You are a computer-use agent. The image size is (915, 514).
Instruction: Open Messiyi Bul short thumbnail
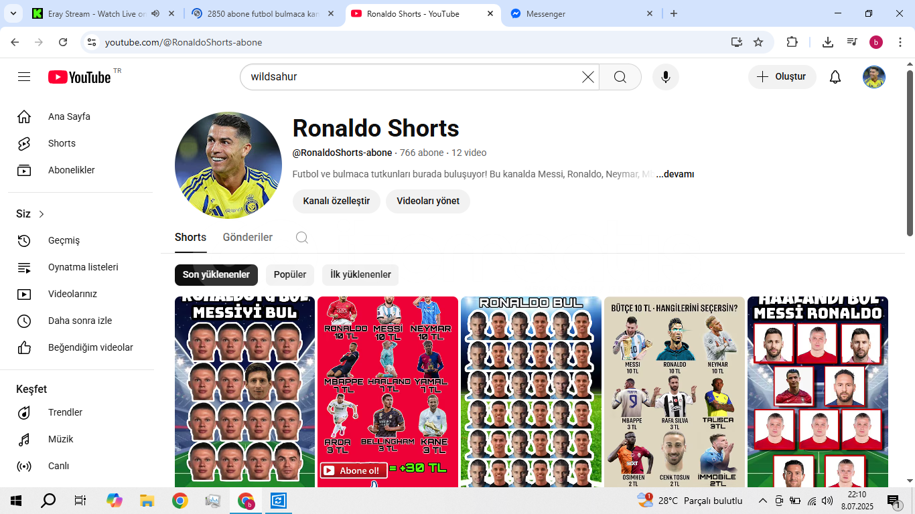(x=244, y=392)
